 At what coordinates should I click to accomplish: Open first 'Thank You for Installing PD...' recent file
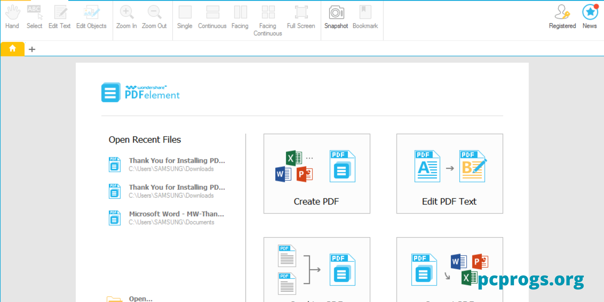tap(167, 165)
